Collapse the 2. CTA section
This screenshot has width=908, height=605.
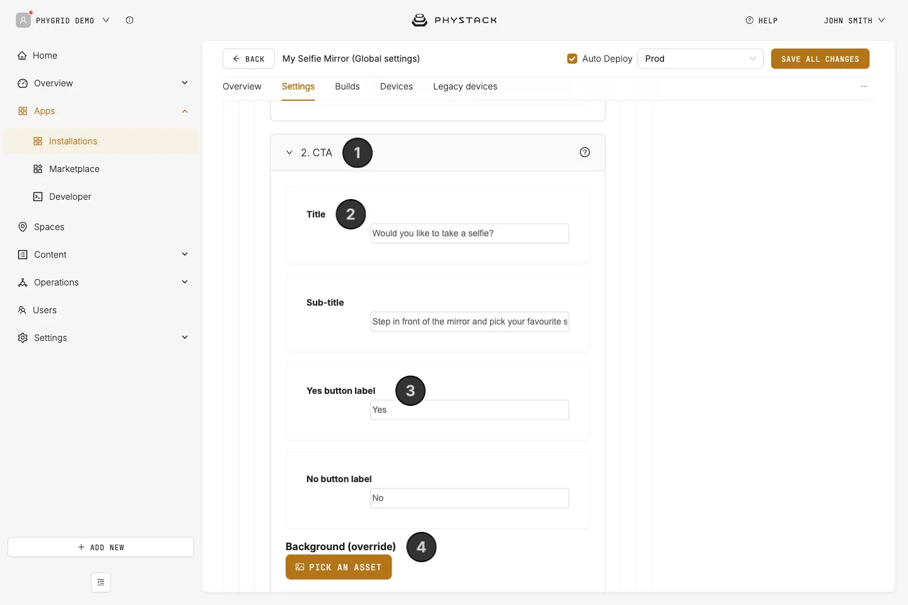pyautogui.click(x=289, y=153)
